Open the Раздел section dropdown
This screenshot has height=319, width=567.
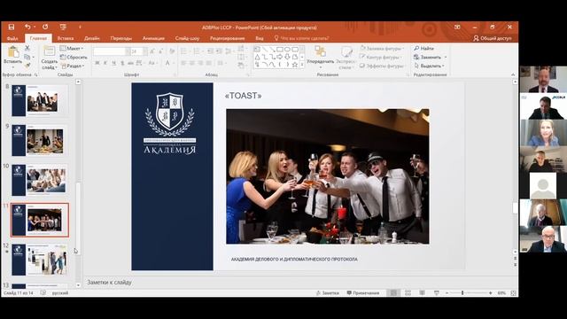point(73,66)
